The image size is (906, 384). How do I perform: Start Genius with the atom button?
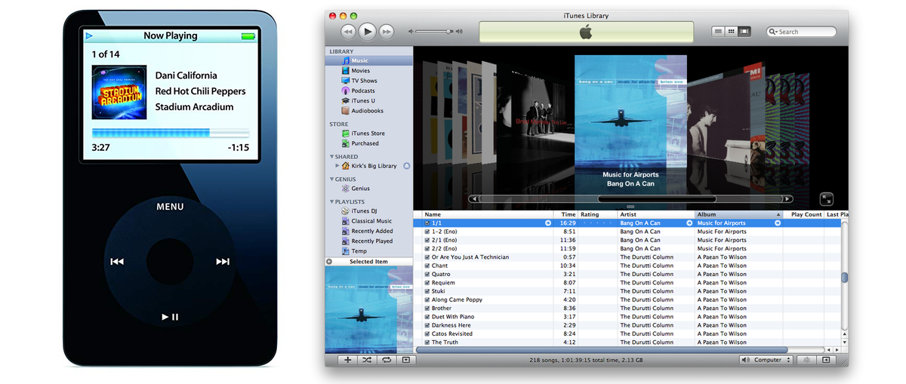tap(807, 360)
